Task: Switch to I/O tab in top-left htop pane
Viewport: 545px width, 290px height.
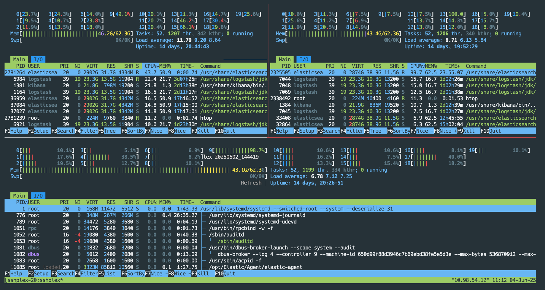Action: point(38,59)
